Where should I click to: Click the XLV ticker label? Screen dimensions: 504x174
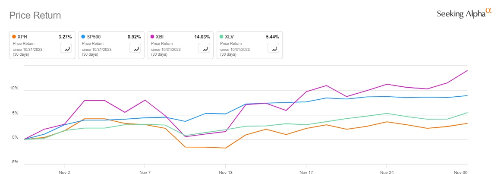[x=230, y=37]
